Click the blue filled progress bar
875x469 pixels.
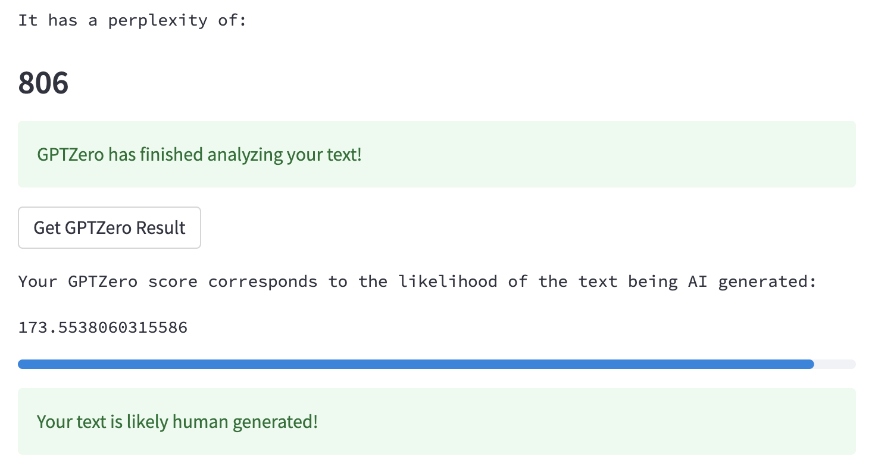[415, 364]
